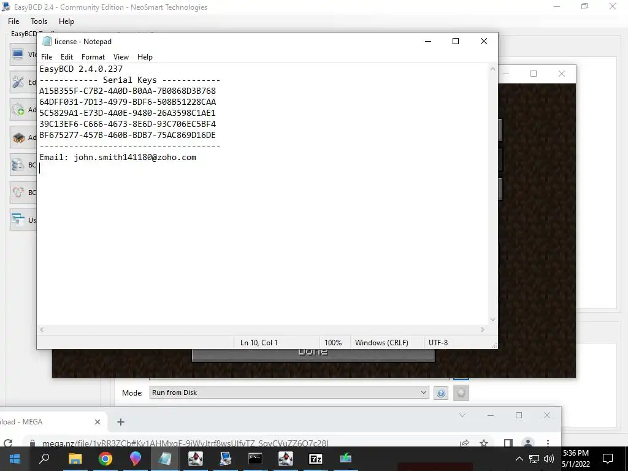Open Google Chrome from the taskbar

point(105,459)
